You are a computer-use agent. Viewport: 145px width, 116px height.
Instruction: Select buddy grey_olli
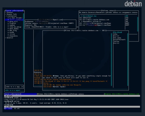click(x=13, y=21)
